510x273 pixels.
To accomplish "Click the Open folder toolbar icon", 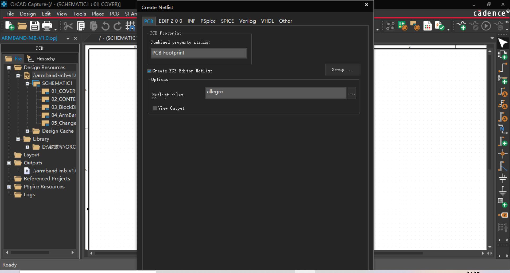I will coord(22,26).
